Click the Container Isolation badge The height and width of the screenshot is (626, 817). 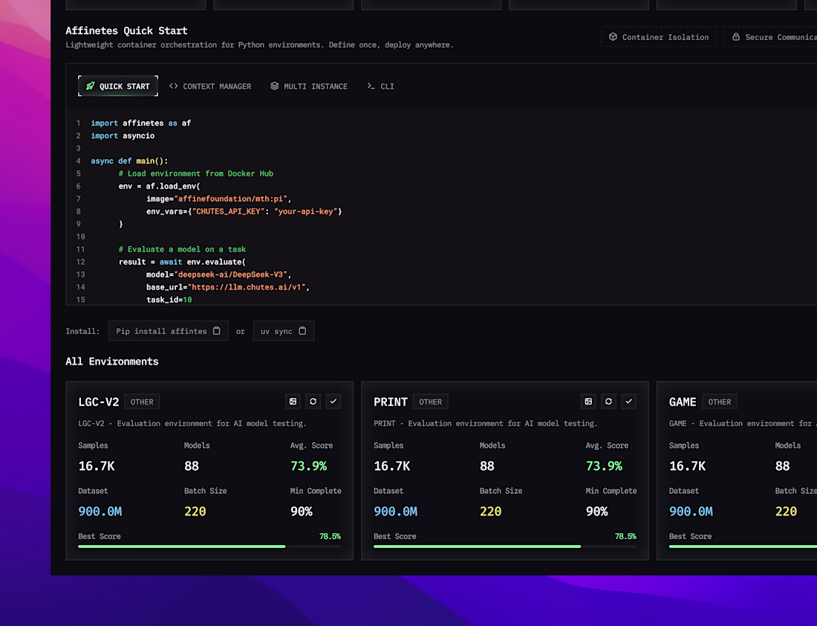coord(659,37)
